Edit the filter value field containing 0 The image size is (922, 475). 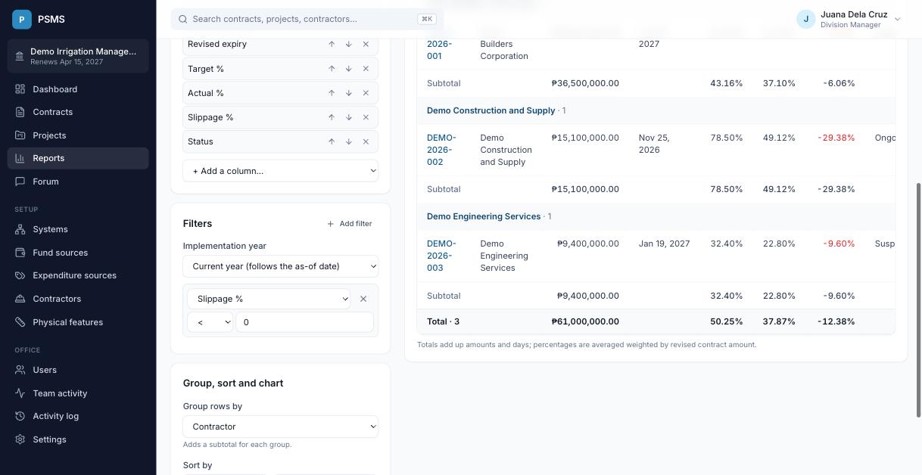point(304,322)
